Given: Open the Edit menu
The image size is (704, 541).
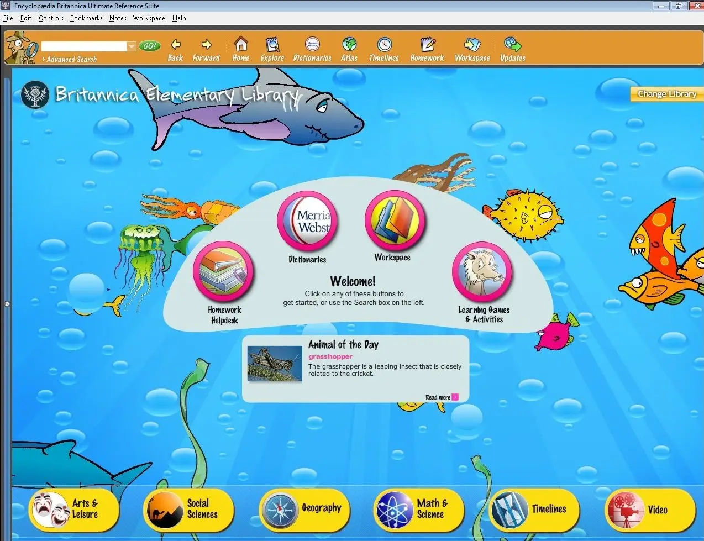Looking at the screenshot, I should [26, 18].
